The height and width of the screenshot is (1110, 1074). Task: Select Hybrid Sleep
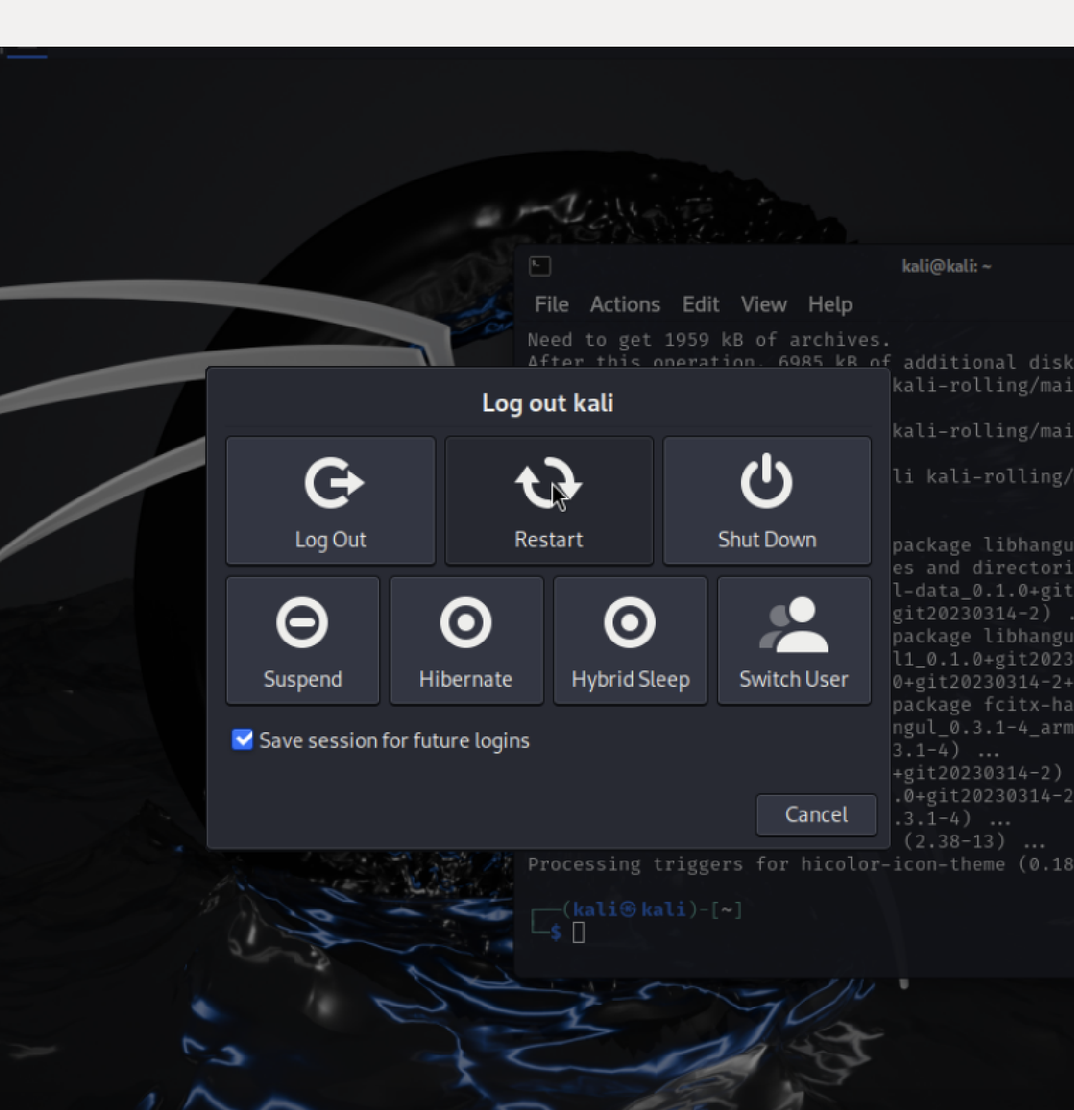630,641
